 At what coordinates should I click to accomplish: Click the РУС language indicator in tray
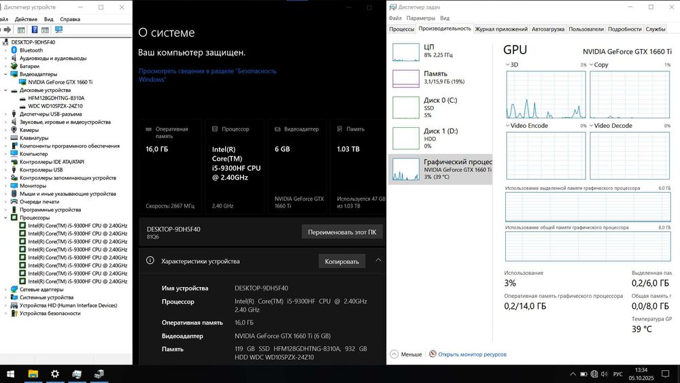[x=618, y=374]
